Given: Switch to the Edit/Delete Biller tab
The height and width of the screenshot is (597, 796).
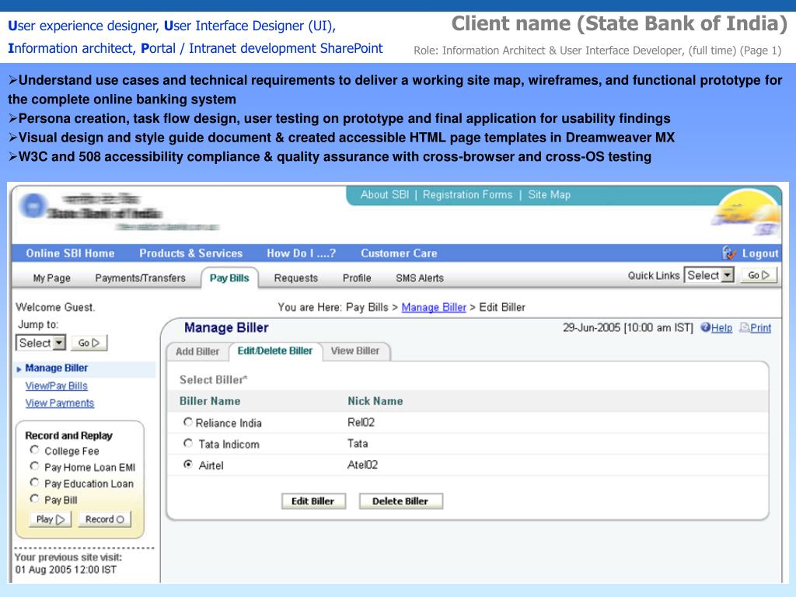Looking at the screenshot, I should click(x=275, y=351).
